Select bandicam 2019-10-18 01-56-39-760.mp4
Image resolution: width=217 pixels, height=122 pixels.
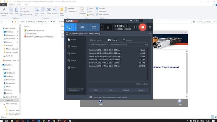117,56
